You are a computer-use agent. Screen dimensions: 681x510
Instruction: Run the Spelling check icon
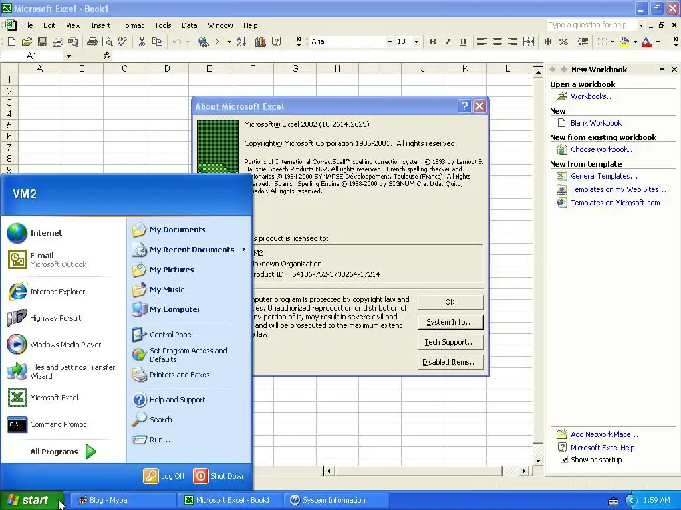(x=123, y=42)
